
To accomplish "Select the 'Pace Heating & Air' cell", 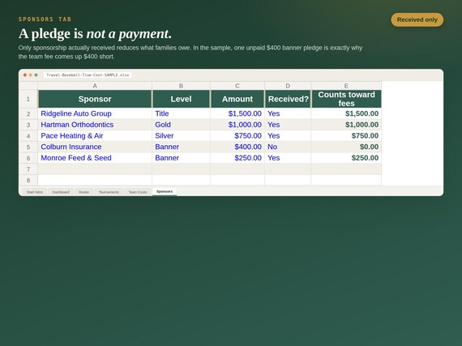I will pyautogui.click(x=95, y=136).
